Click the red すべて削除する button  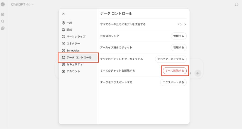tap(175, 71)
